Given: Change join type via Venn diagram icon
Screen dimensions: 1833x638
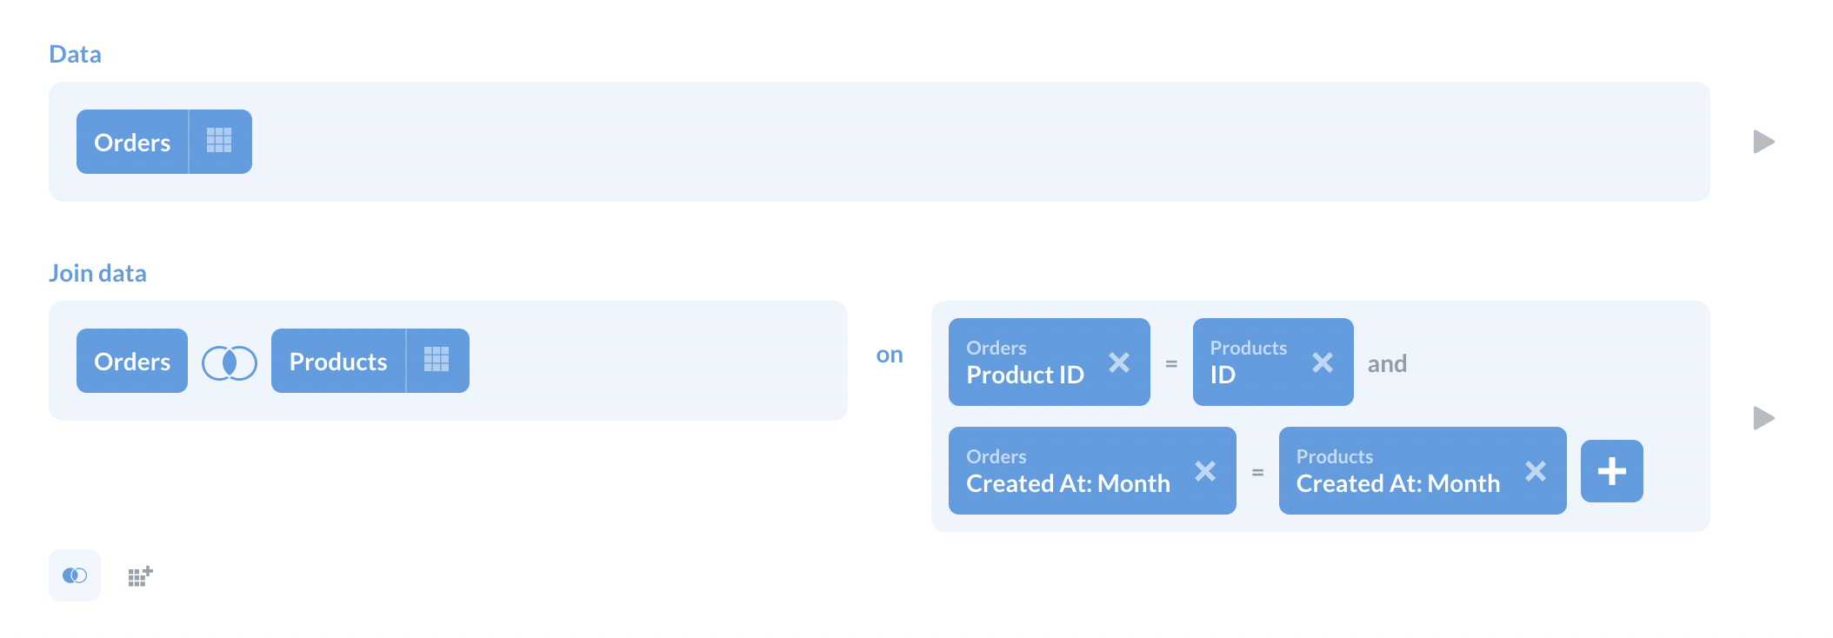Looking at the screenshot, I should tap(230, 362).
